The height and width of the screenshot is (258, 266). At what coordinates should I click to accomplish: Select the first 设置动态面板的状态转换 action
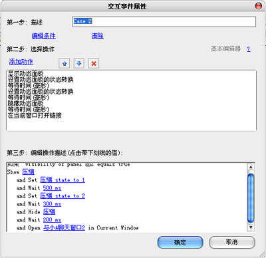[x=41, y=80]
